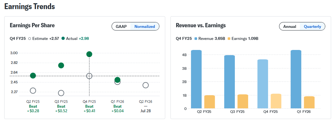Click the Q3 FY25 actual EPS dot
Viewport: 336px width, 121px height.
tap(61, 66)
